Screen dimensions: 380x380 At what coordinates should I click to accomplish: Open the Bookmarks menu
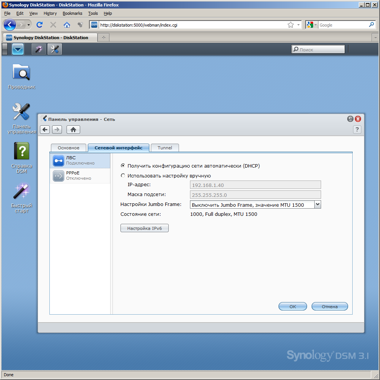pyautogui.click(x=73, y=13)
